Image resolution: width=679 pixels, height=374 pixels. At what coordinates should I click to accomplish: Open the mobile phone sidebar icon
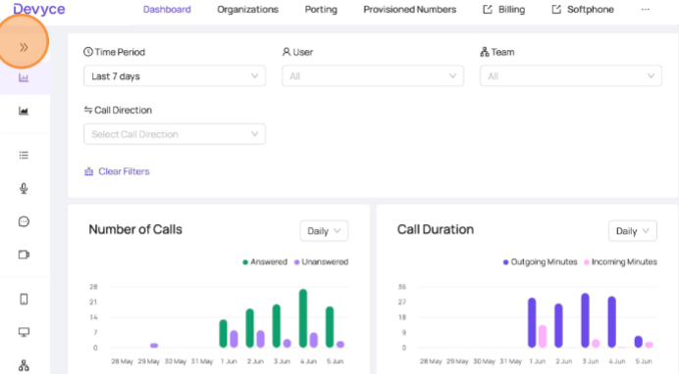coord(24,299)
